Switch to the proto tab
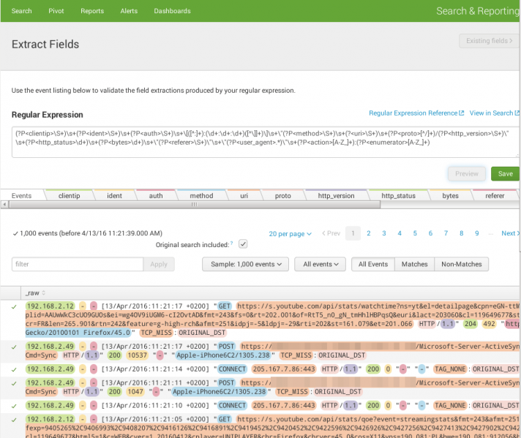This screenshot has width=521, height=438. pyautogui.click(x=282, y=195)
